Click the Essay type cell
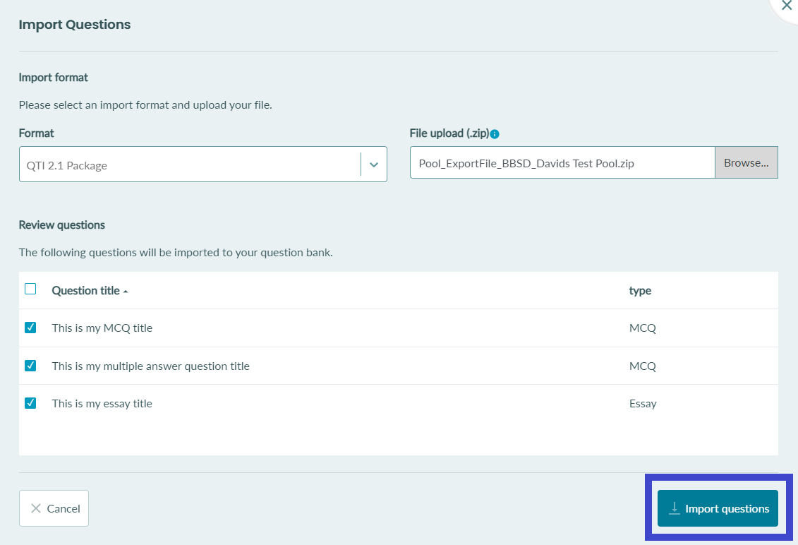 (x=643, y=403)
